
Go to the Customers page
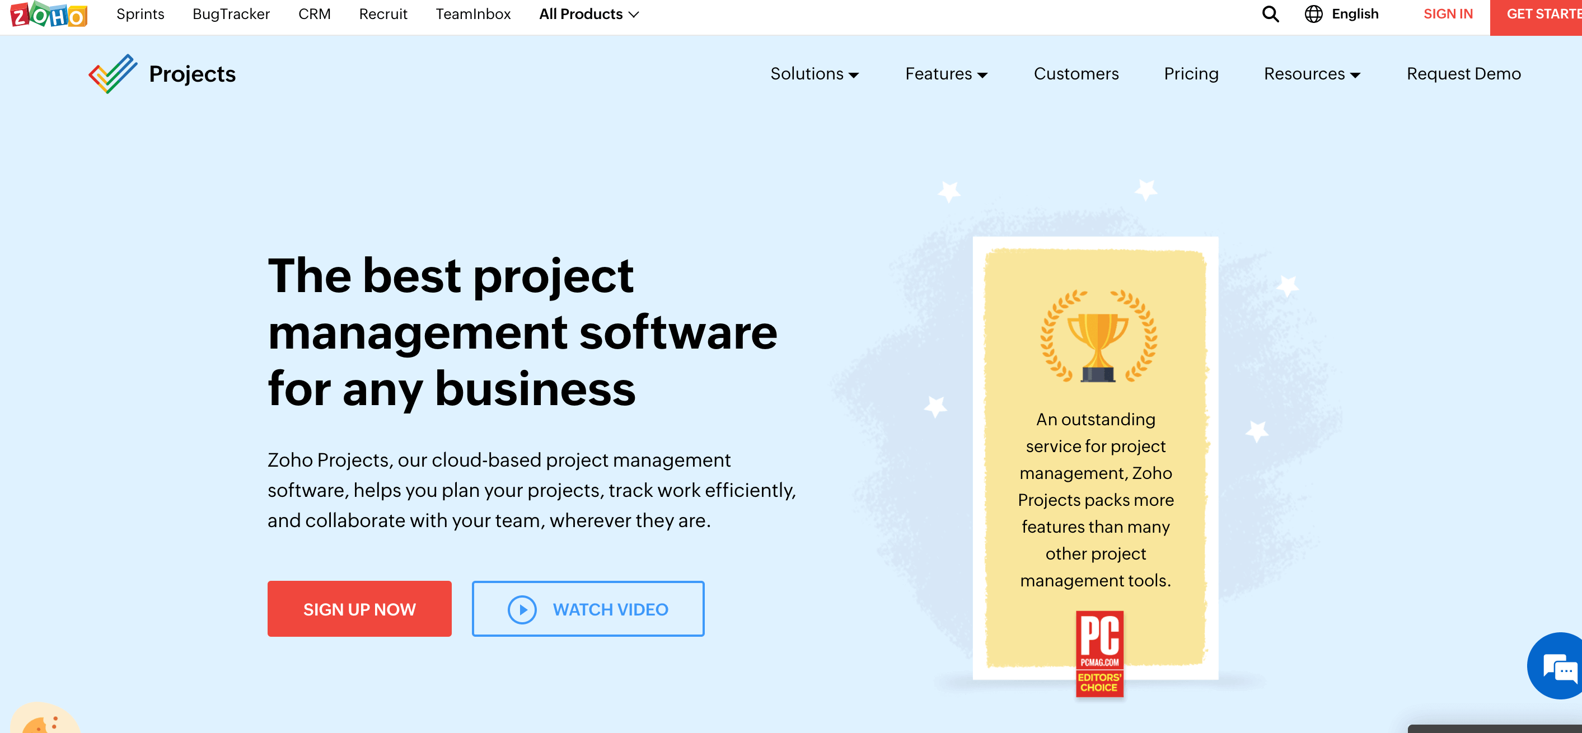(1076, 74)
